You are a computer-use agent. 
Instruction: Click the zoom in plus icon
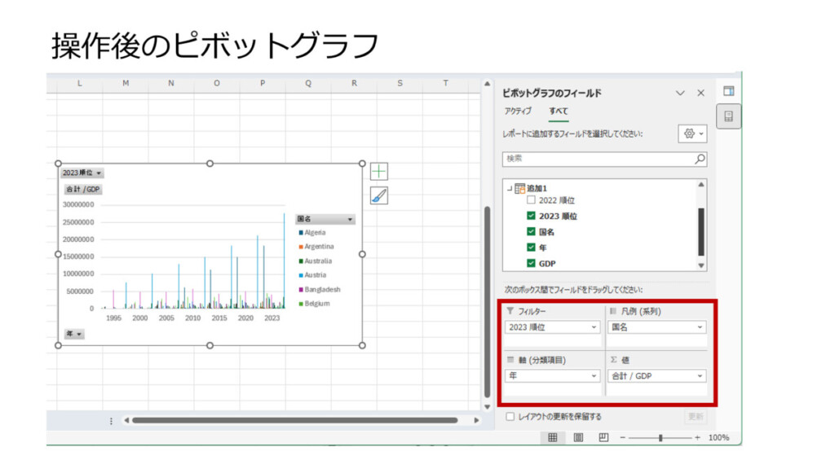tap(697, 437)
